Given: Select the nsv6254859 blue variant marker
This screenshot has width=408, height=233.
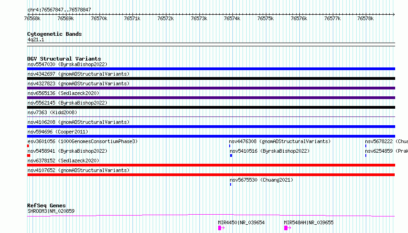Looking at the screenshot, I should 365,155.
